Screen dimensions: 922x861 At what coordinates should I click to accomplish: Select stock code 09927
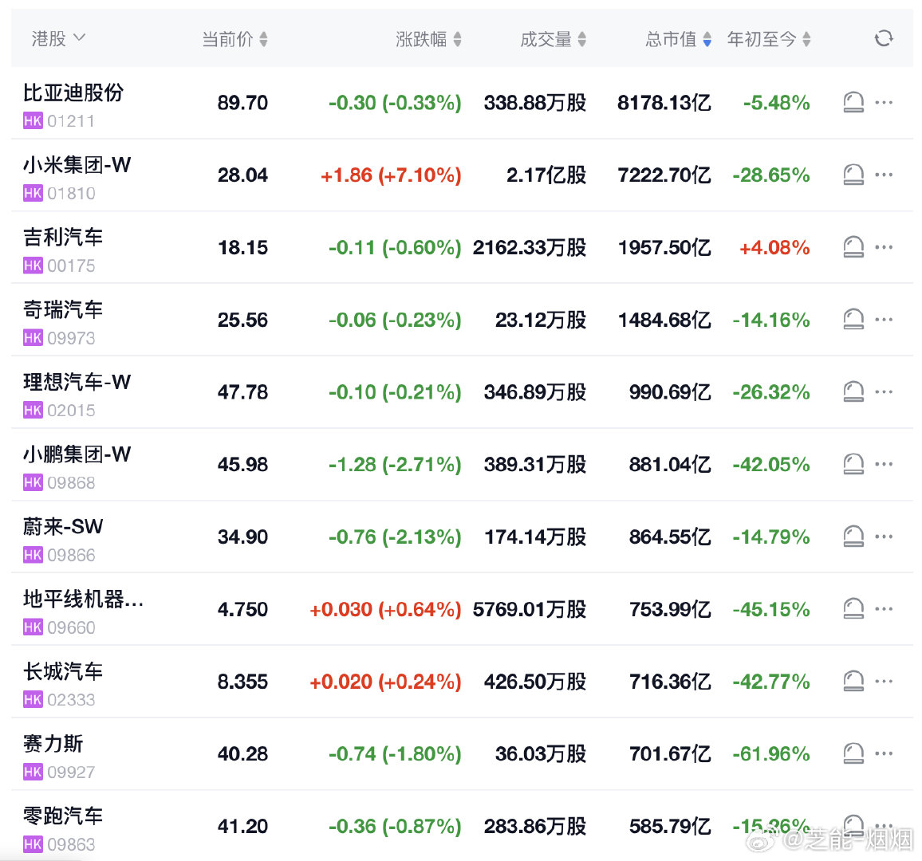(71, 773)
